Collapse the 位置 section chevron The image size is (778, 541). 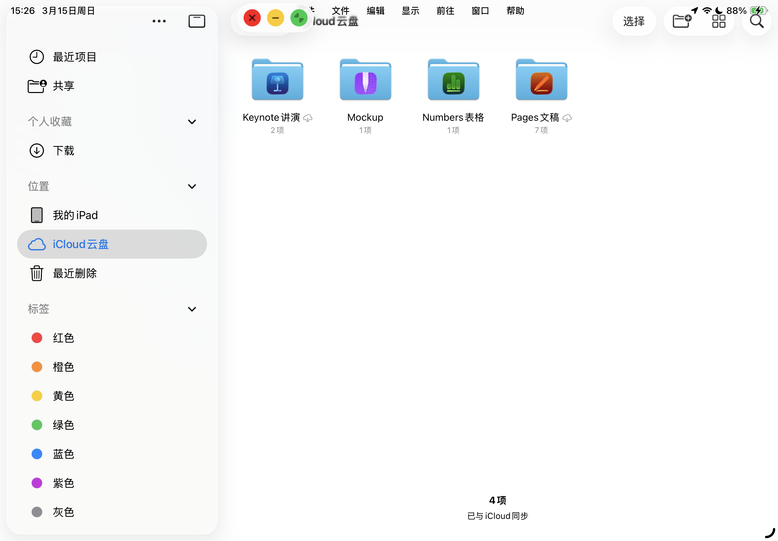[192, 186]
